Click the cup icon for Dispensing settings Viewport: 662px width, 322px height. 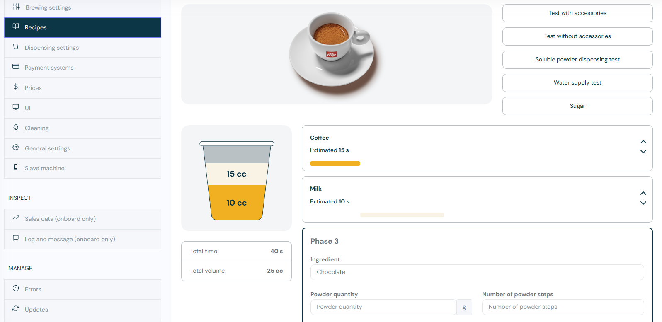pos(16,47)
